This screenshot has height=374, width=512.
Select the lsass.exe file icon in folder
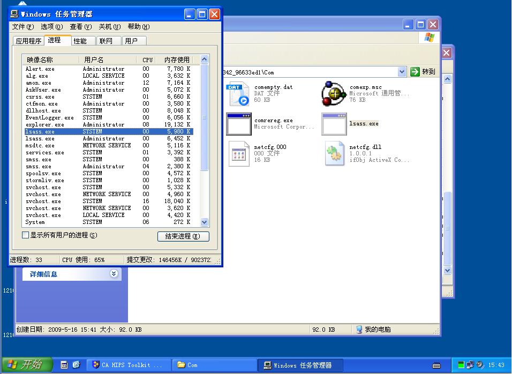(x=334, y=124)
